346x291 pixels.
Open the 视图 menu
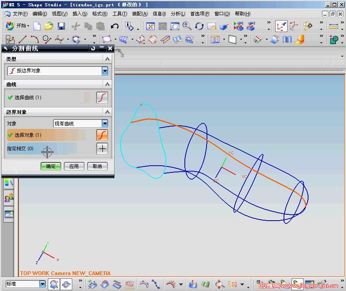click(x=60, y=14)
